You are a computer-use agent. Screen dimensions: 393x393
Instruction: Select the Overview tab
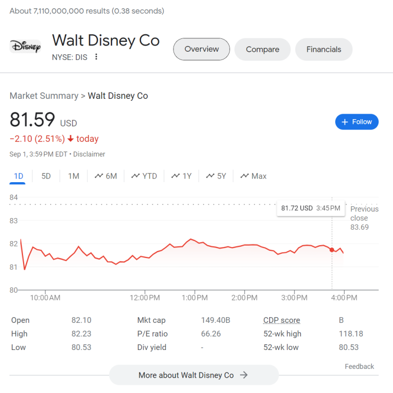click(202, 49)
